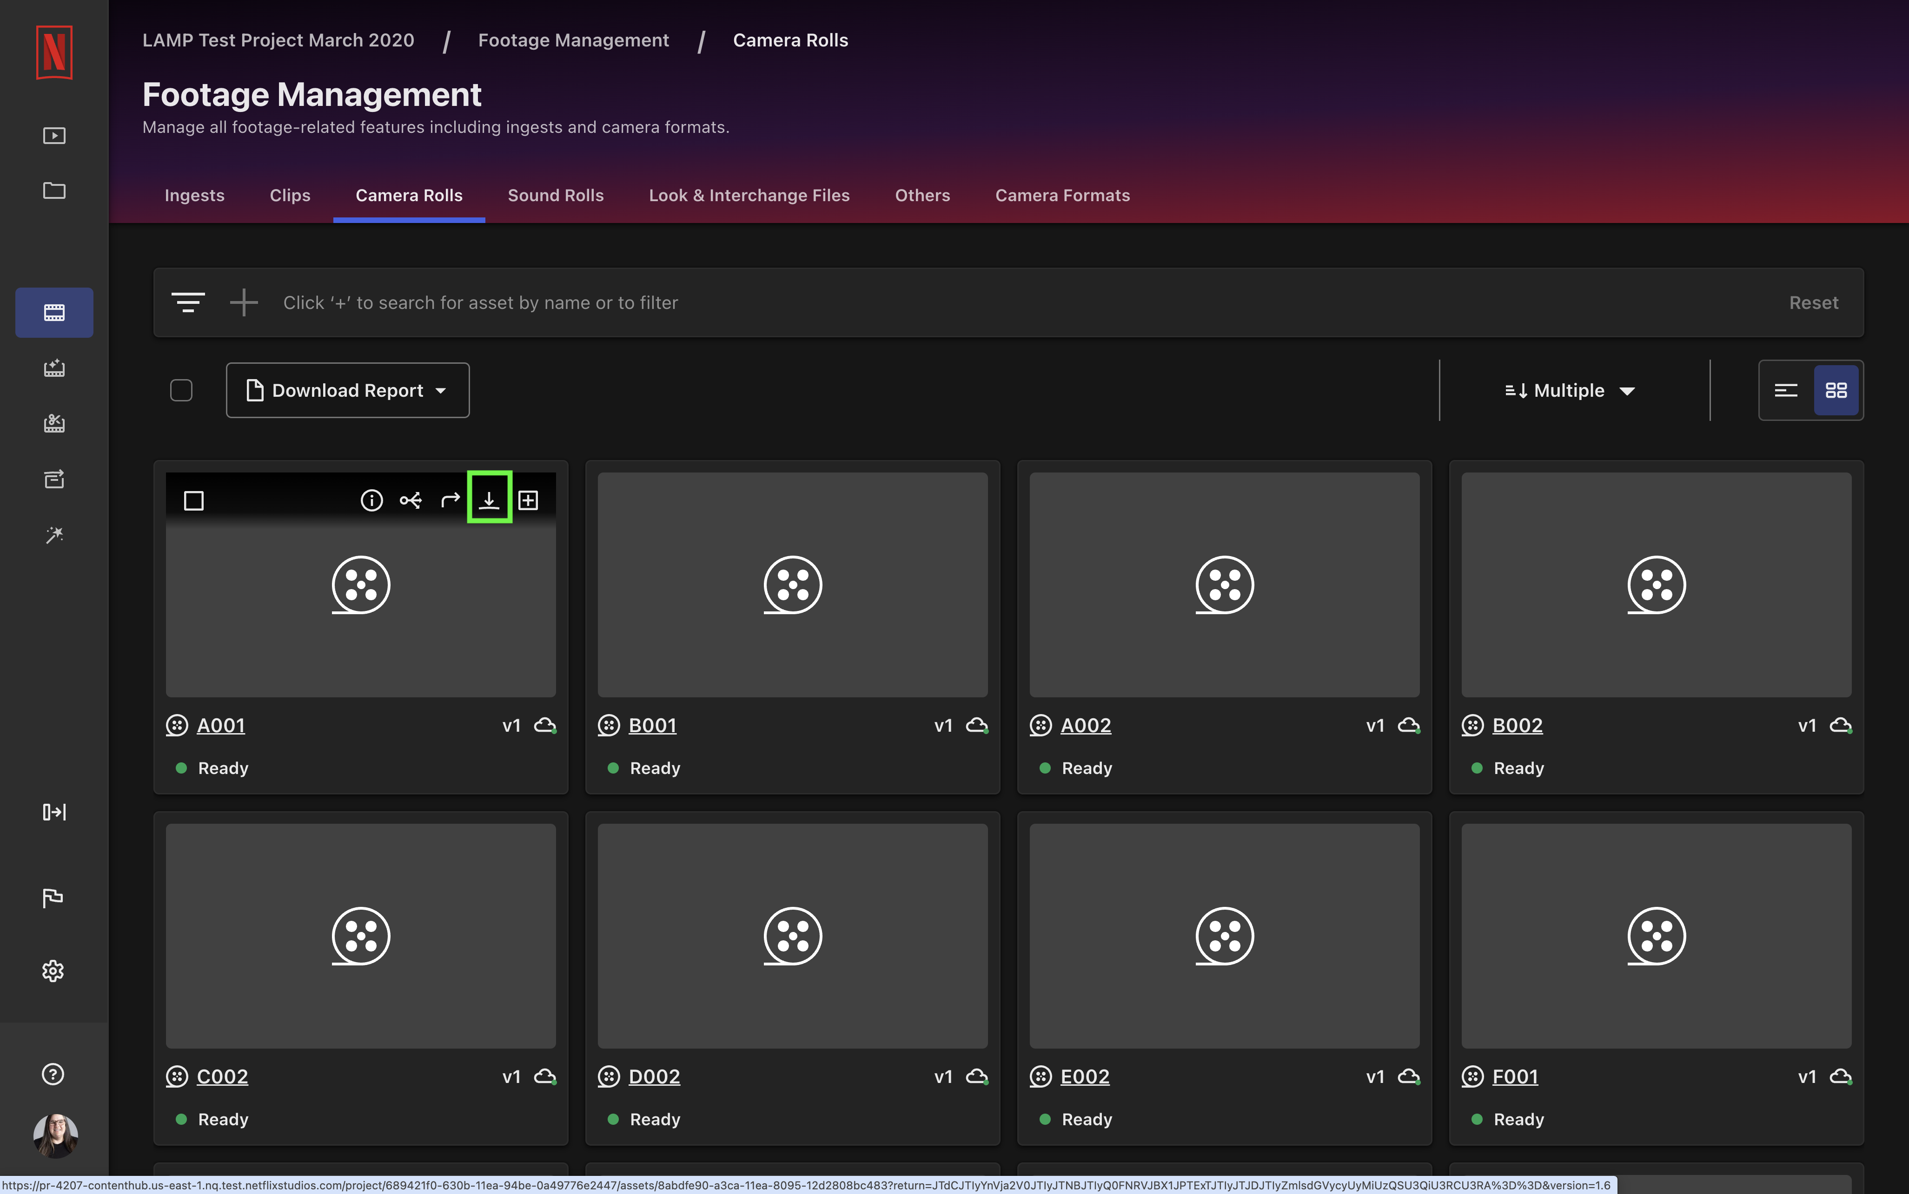Screen dimensions: 1909x1194
Task: Click the plus to add a search filter
Action: [x=243, y=302]
